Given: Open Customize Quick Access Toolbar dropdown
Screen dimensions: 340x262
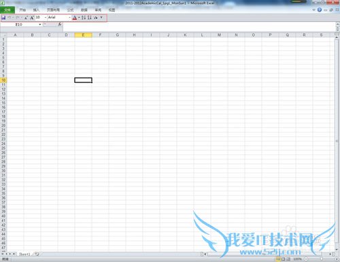Looking at the screenshot, I should click(101, 18).
